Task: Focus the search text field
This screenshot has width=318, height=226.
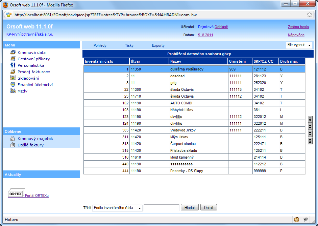Action: 161,208
